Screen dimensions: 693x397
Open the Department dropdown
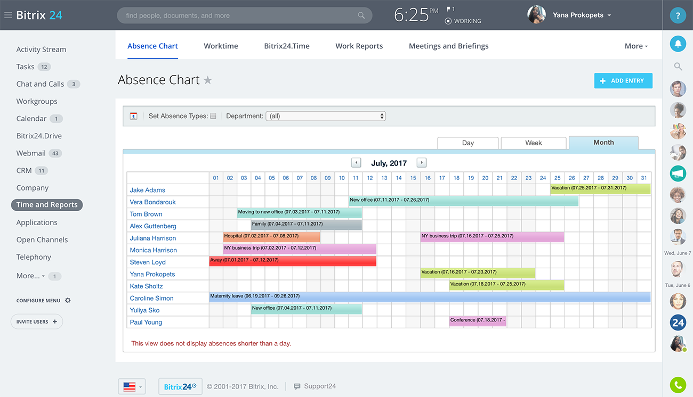[325, 116]
